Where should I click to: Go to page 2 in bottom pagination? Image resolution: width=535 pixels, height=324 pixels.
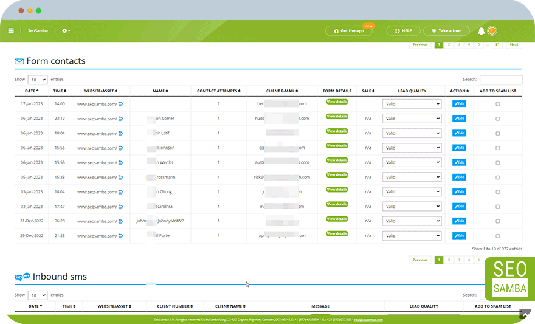click(449, 260)
